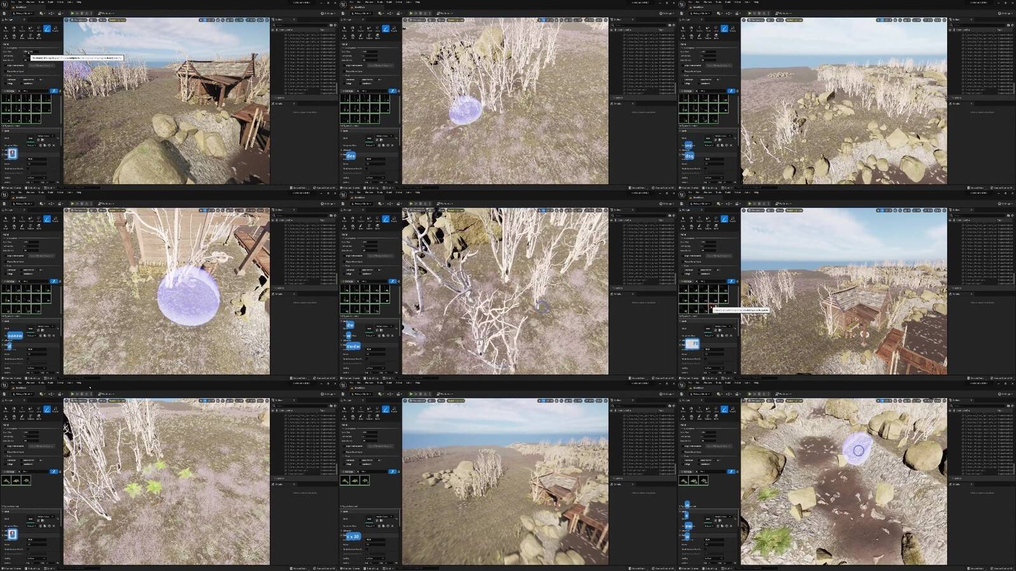Click the Paint tool in the sea-horizon rock pile editor
This screenshot has height=571, width=1016.
coord(385,410)
